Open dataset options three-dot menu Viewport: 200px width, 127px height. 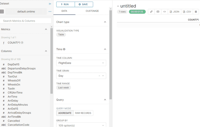pyautogui.click(x=50, y=11)
